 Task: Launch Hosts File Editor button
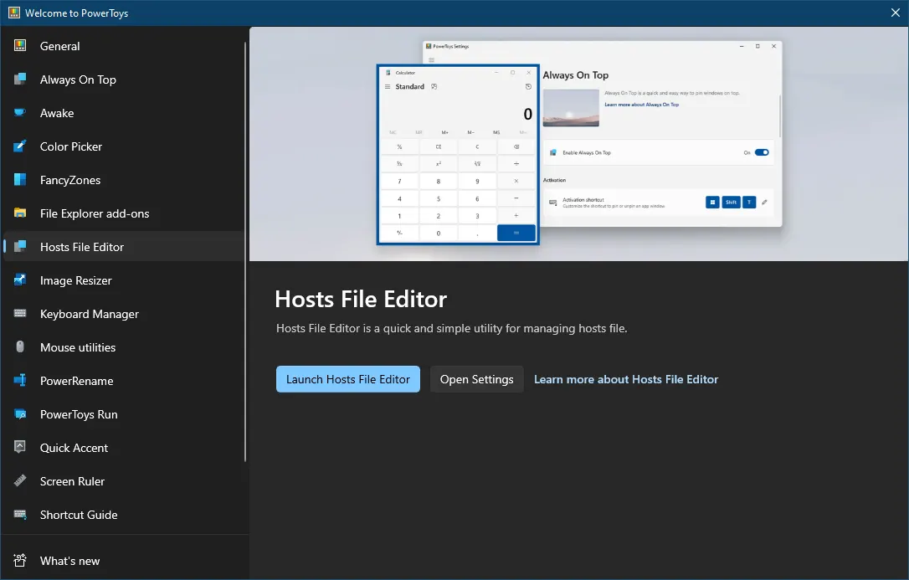tap(348, 379)
